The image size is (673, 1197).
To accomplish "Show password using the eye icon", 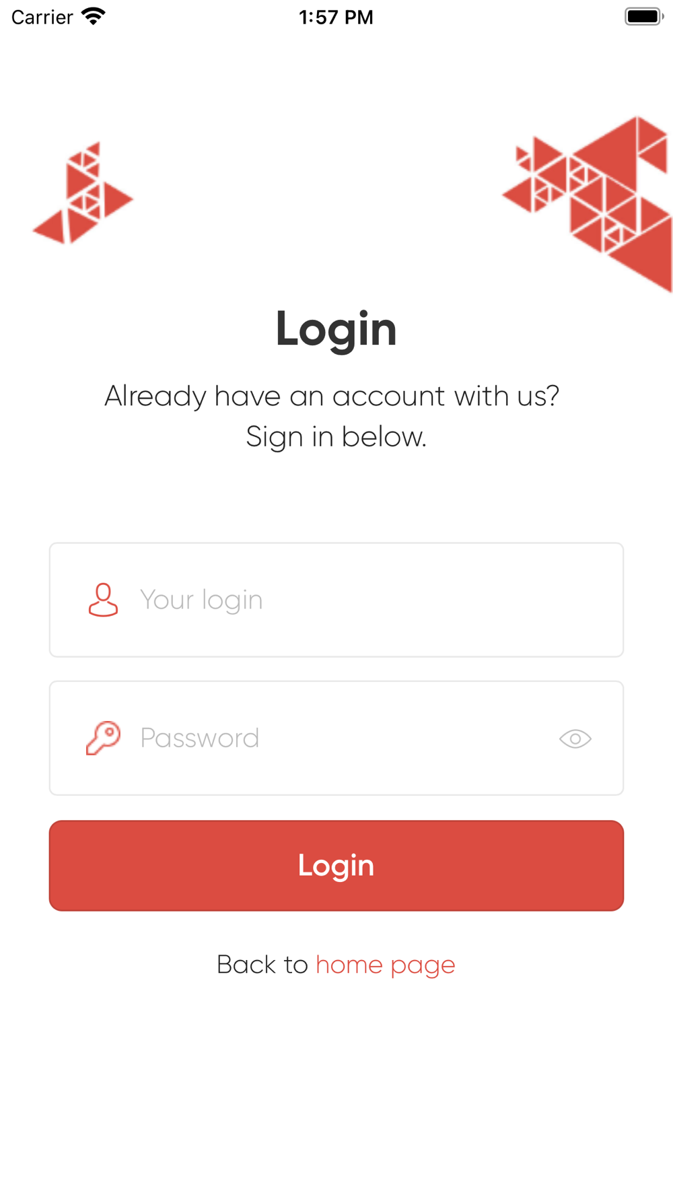I will pos(575,739).
